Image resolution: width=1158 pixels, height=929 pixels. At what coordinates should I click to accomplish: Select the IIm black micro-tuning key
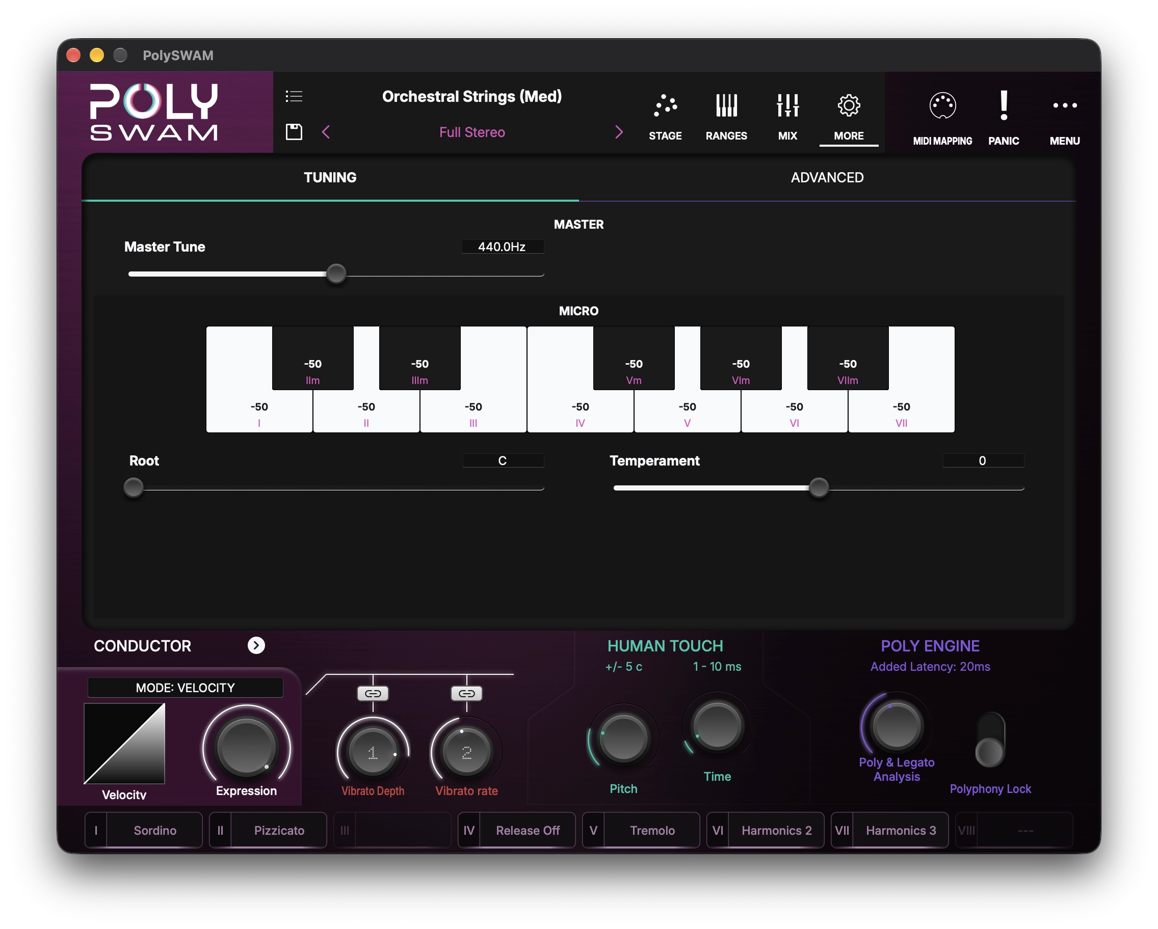click(x=312, y=358)
